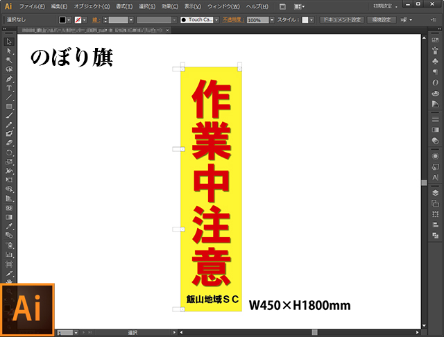Open the ファイル(F) menu

33,6
